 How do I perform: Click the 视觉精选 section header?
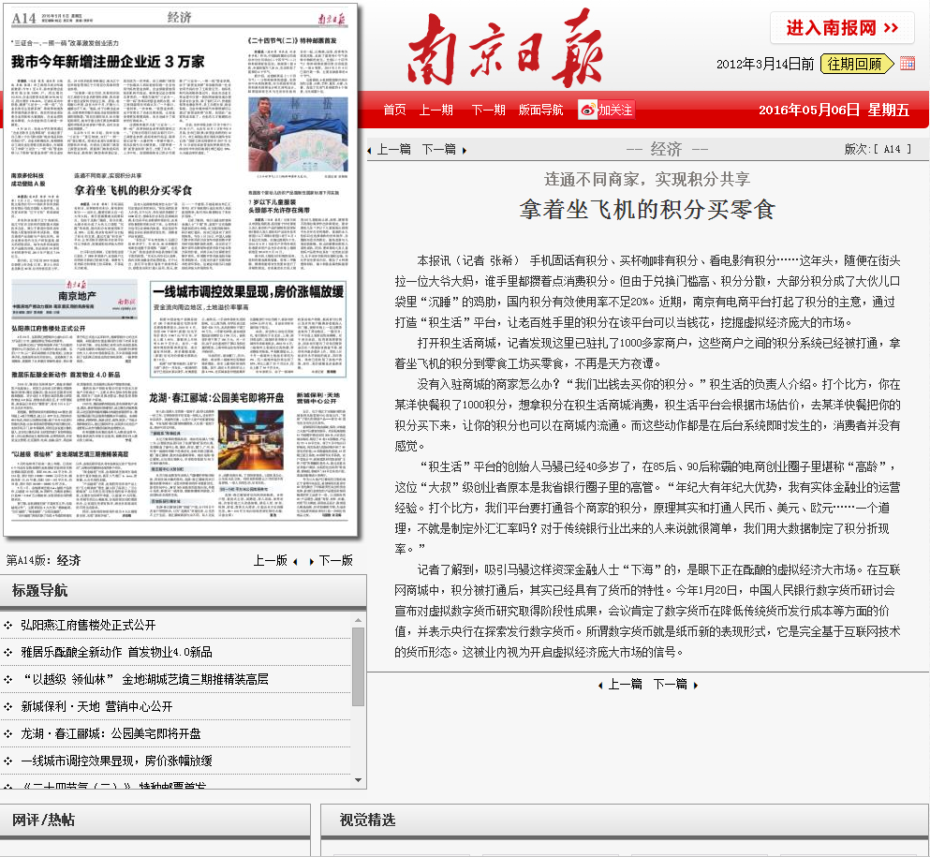(367, 820)
